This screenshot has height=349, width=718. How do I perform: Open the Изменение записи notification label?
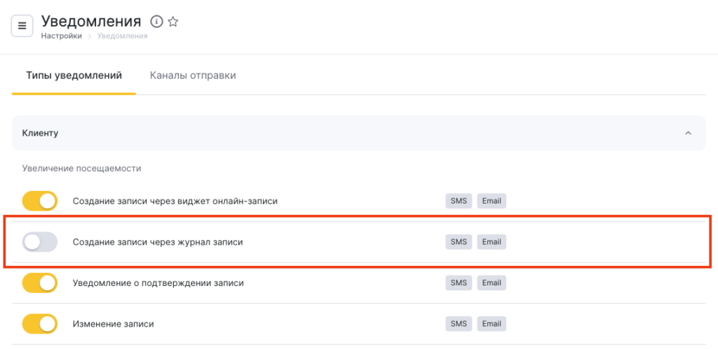tap(113, 325)
